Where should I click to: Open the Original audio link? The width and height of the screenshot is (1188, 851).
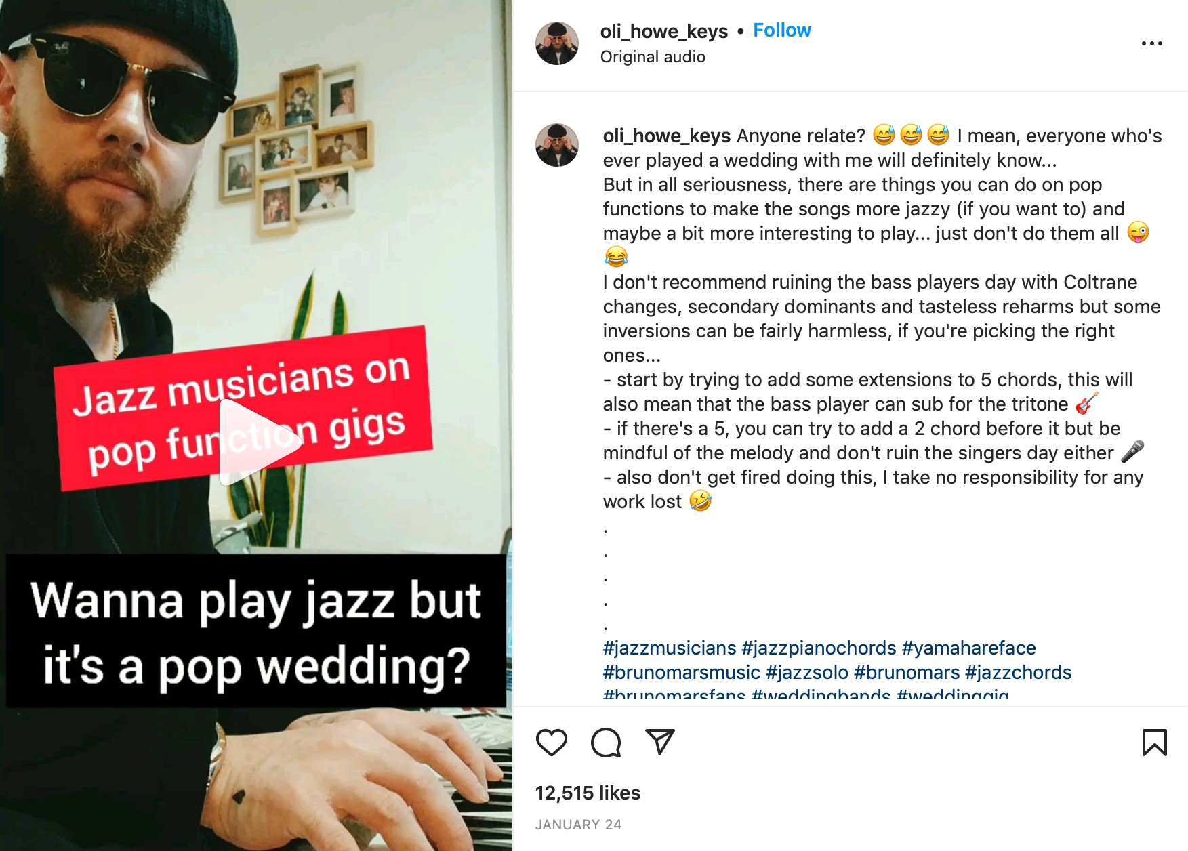pyautogui.click(x=653, y=57)
